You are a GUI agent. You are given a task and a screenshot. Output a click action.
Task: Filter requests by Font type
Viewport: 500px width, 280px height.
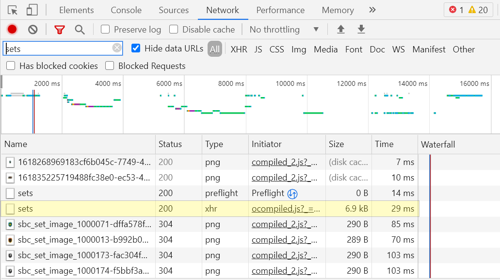[x=354, y=49]
